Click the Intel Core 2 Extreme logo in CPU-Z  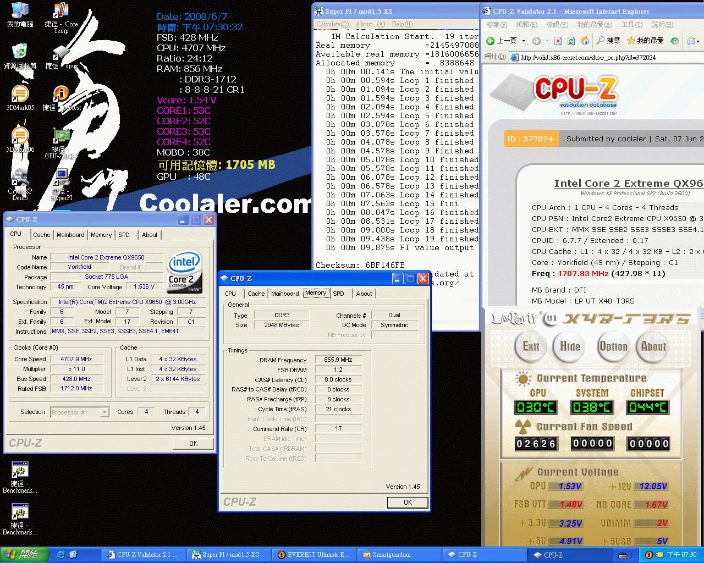184,272
